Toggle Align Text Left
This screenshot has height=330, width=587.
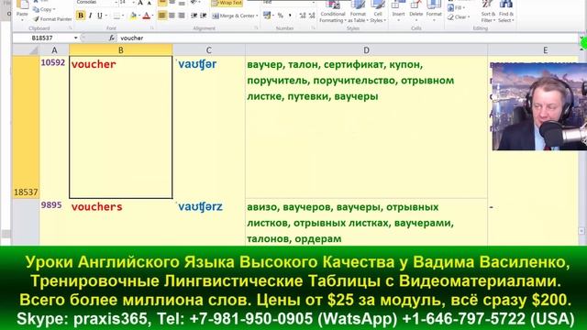[x=162, y=16]
